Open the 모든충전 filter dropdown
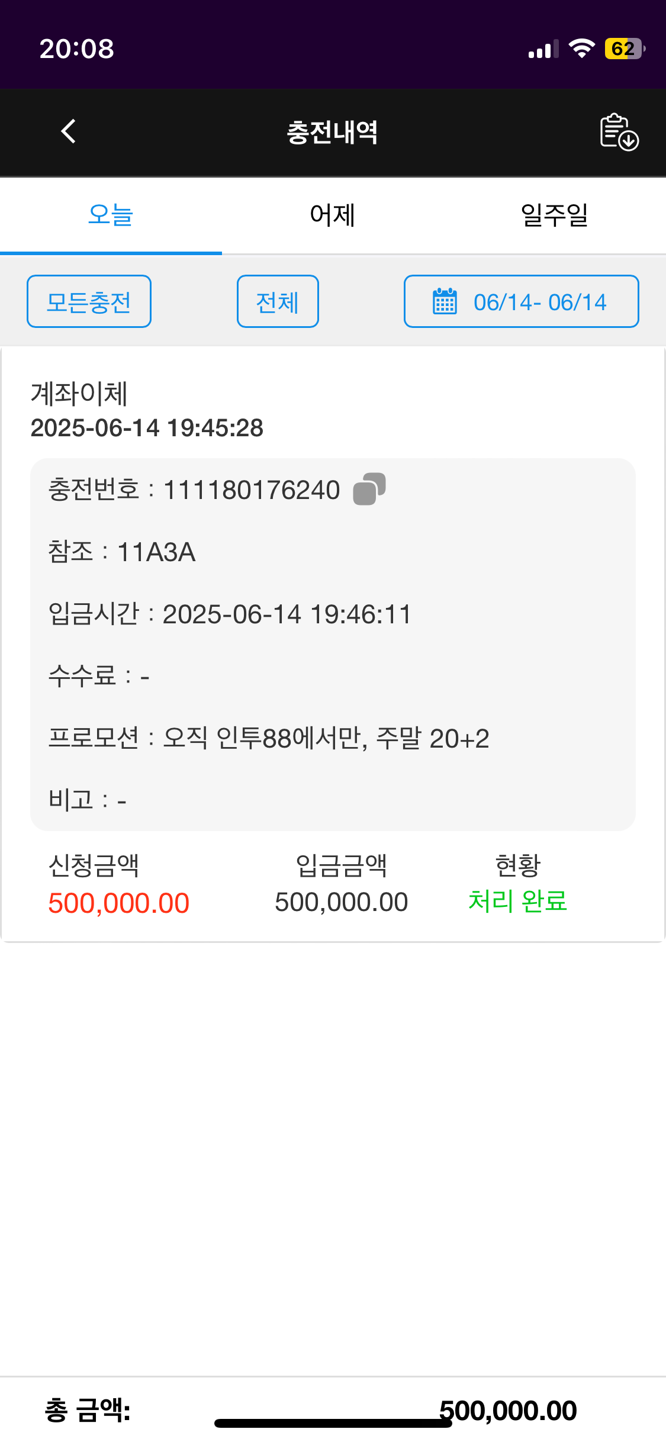This screenshot has height=1442, width=666. [89, 302]
